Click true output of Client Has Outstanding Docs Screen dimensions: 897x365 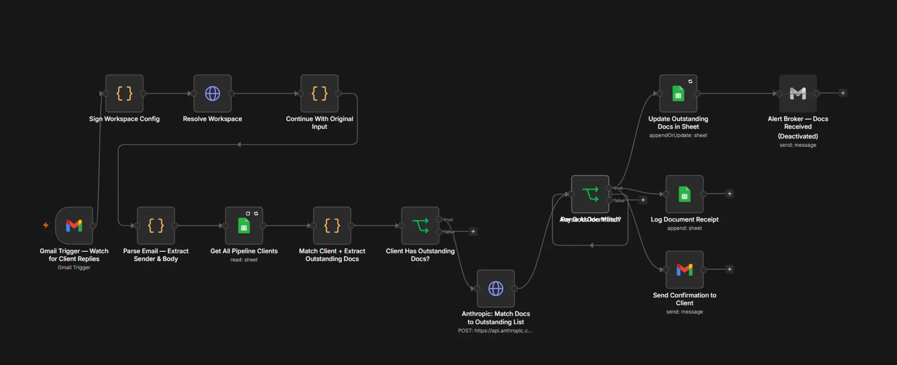tap(440, 219)
